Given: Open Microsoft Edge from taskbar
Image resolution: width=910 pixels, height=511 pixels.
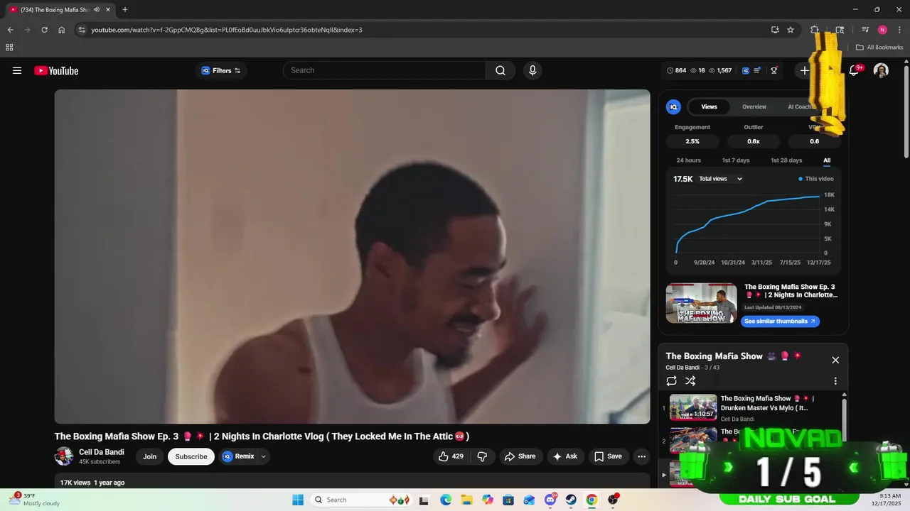Looking at the screenshot, I should tap(446, 500).
